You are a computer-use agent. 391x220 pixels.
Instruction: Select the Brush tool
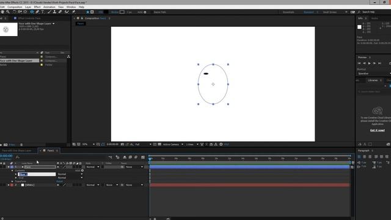pos(49,12)
